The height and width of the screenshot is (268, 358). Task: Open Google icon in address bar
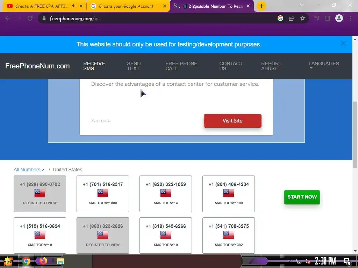280,18
